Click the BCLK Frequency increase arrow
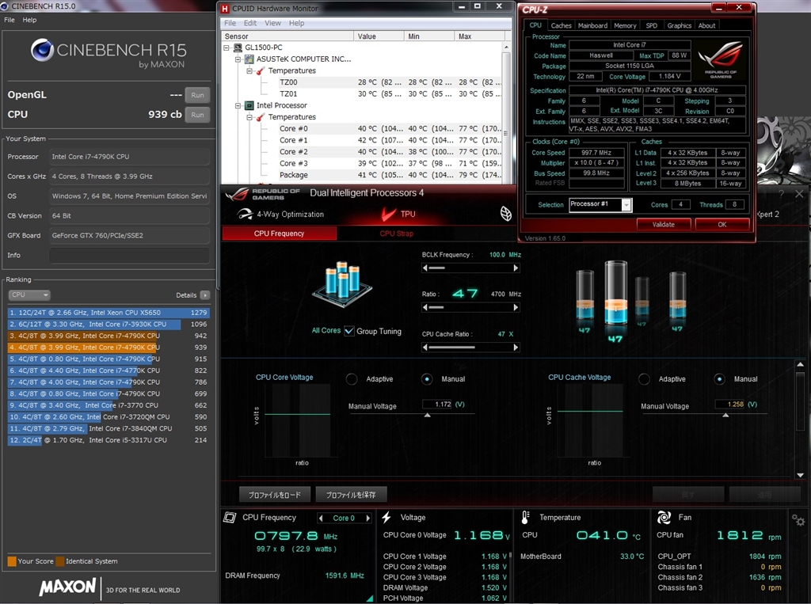811x604 pixels. (516, 268)
